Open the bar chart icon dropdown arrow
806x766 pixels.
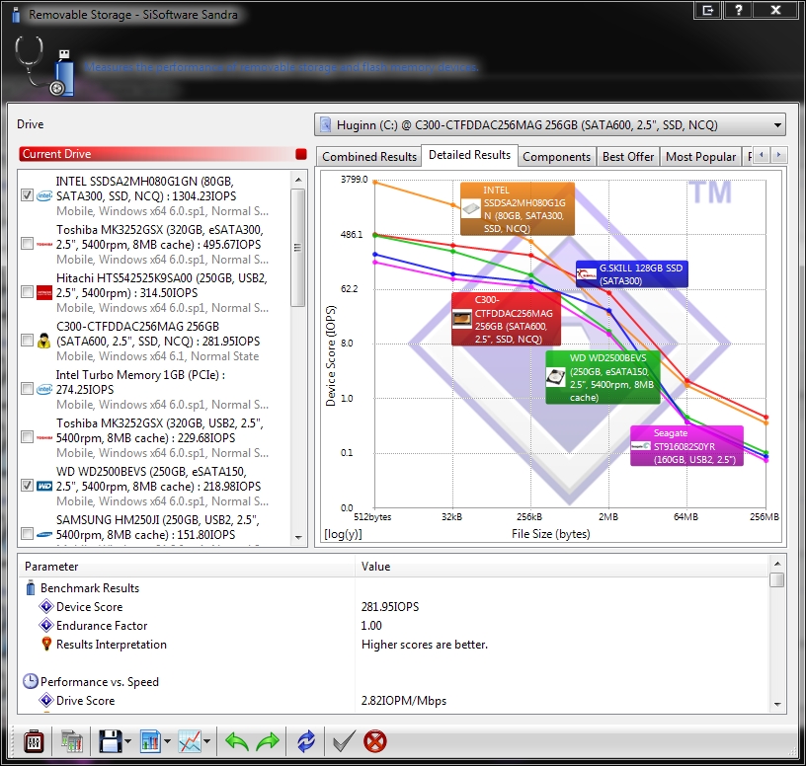168,741
